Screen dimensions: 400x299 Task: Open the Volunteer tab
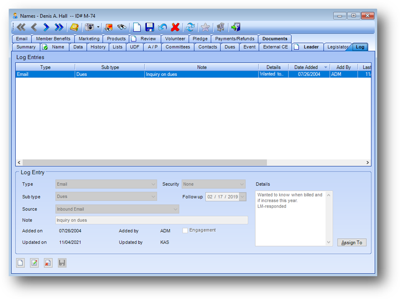point(175,39)
